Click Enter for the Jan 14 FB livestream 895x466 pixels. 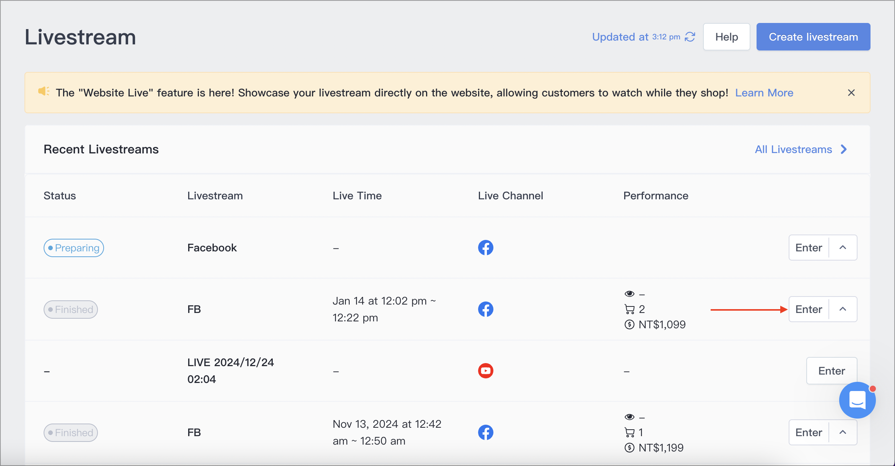[x=809, y=309]
